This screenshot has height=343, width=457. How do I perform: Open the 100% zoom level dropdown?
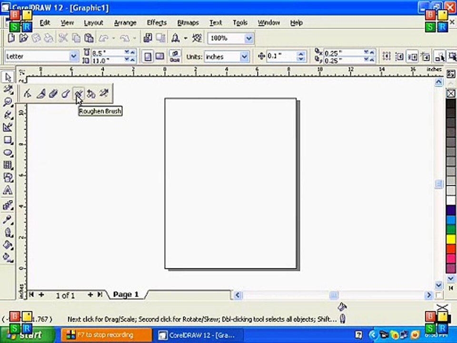click(248, 38)
